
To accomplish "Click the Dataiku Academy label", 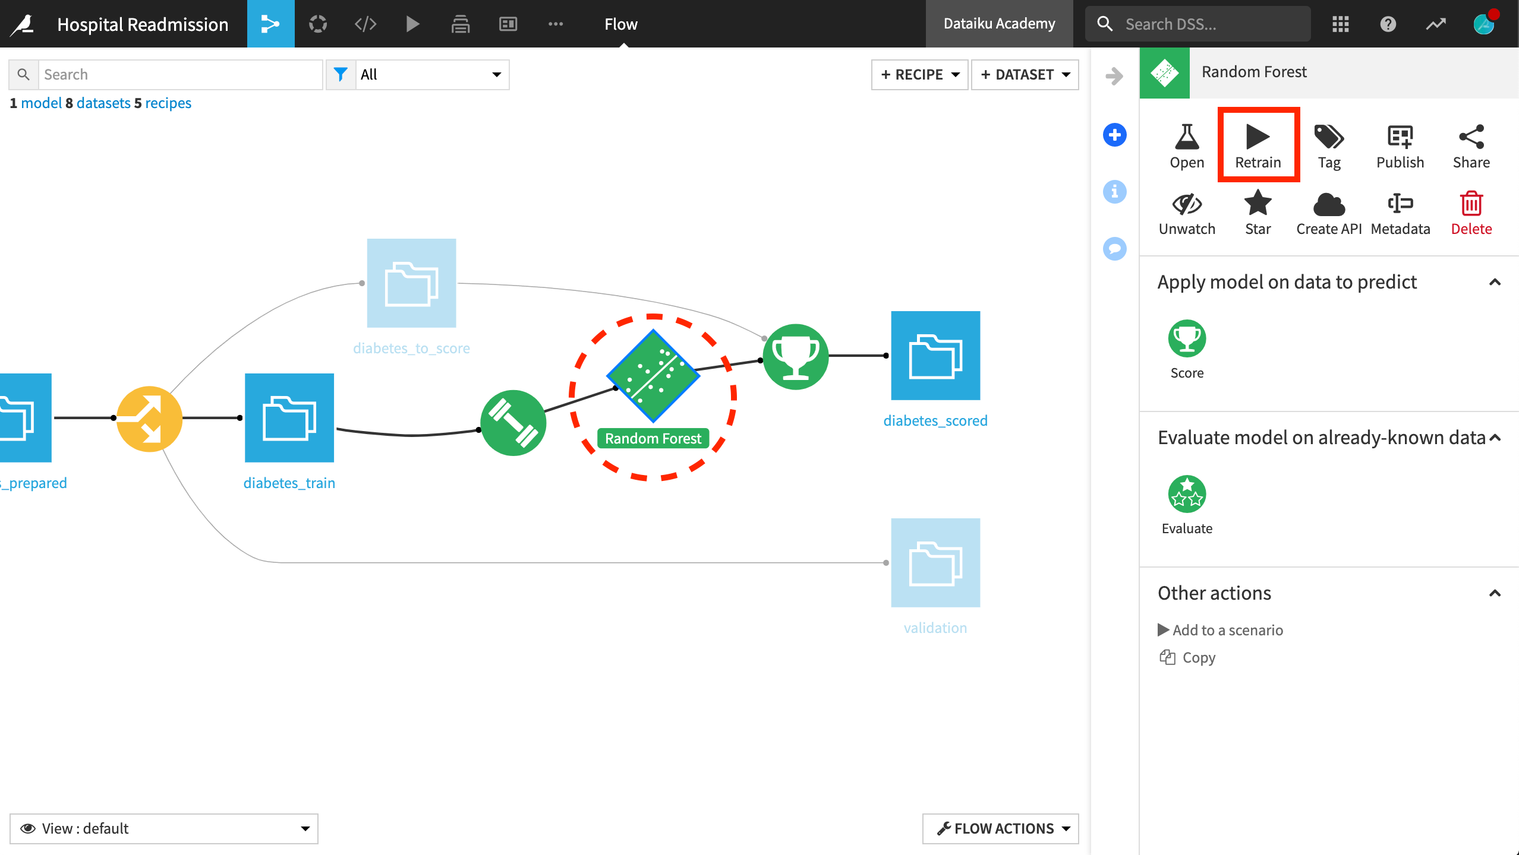I will coord(999,24).
